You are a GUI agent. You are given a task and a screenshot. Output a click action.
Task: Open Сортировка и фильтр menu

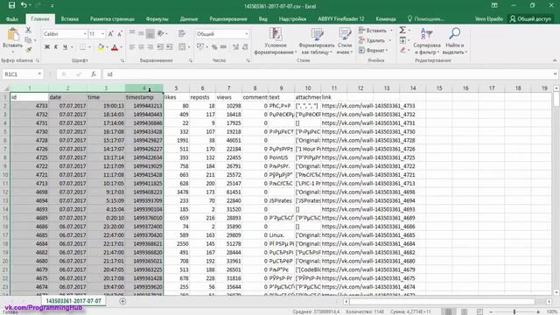(426, 41)
